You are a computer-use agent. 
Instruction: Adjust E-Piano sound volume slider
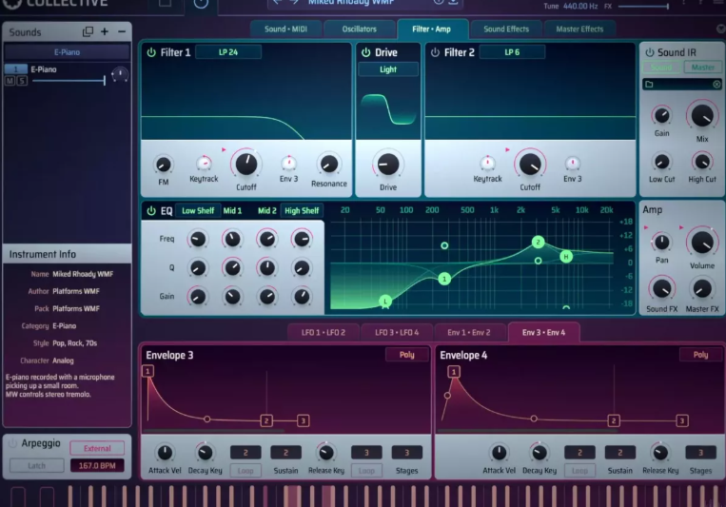click(69, 81)
